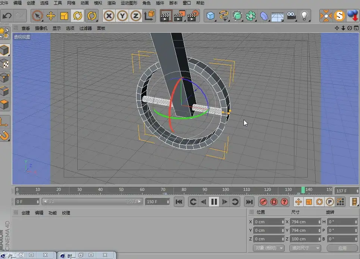Viewport: 360px width, 259px height.
Task: Open the viewport 摄像机 menu
Action: click(41, 28)
